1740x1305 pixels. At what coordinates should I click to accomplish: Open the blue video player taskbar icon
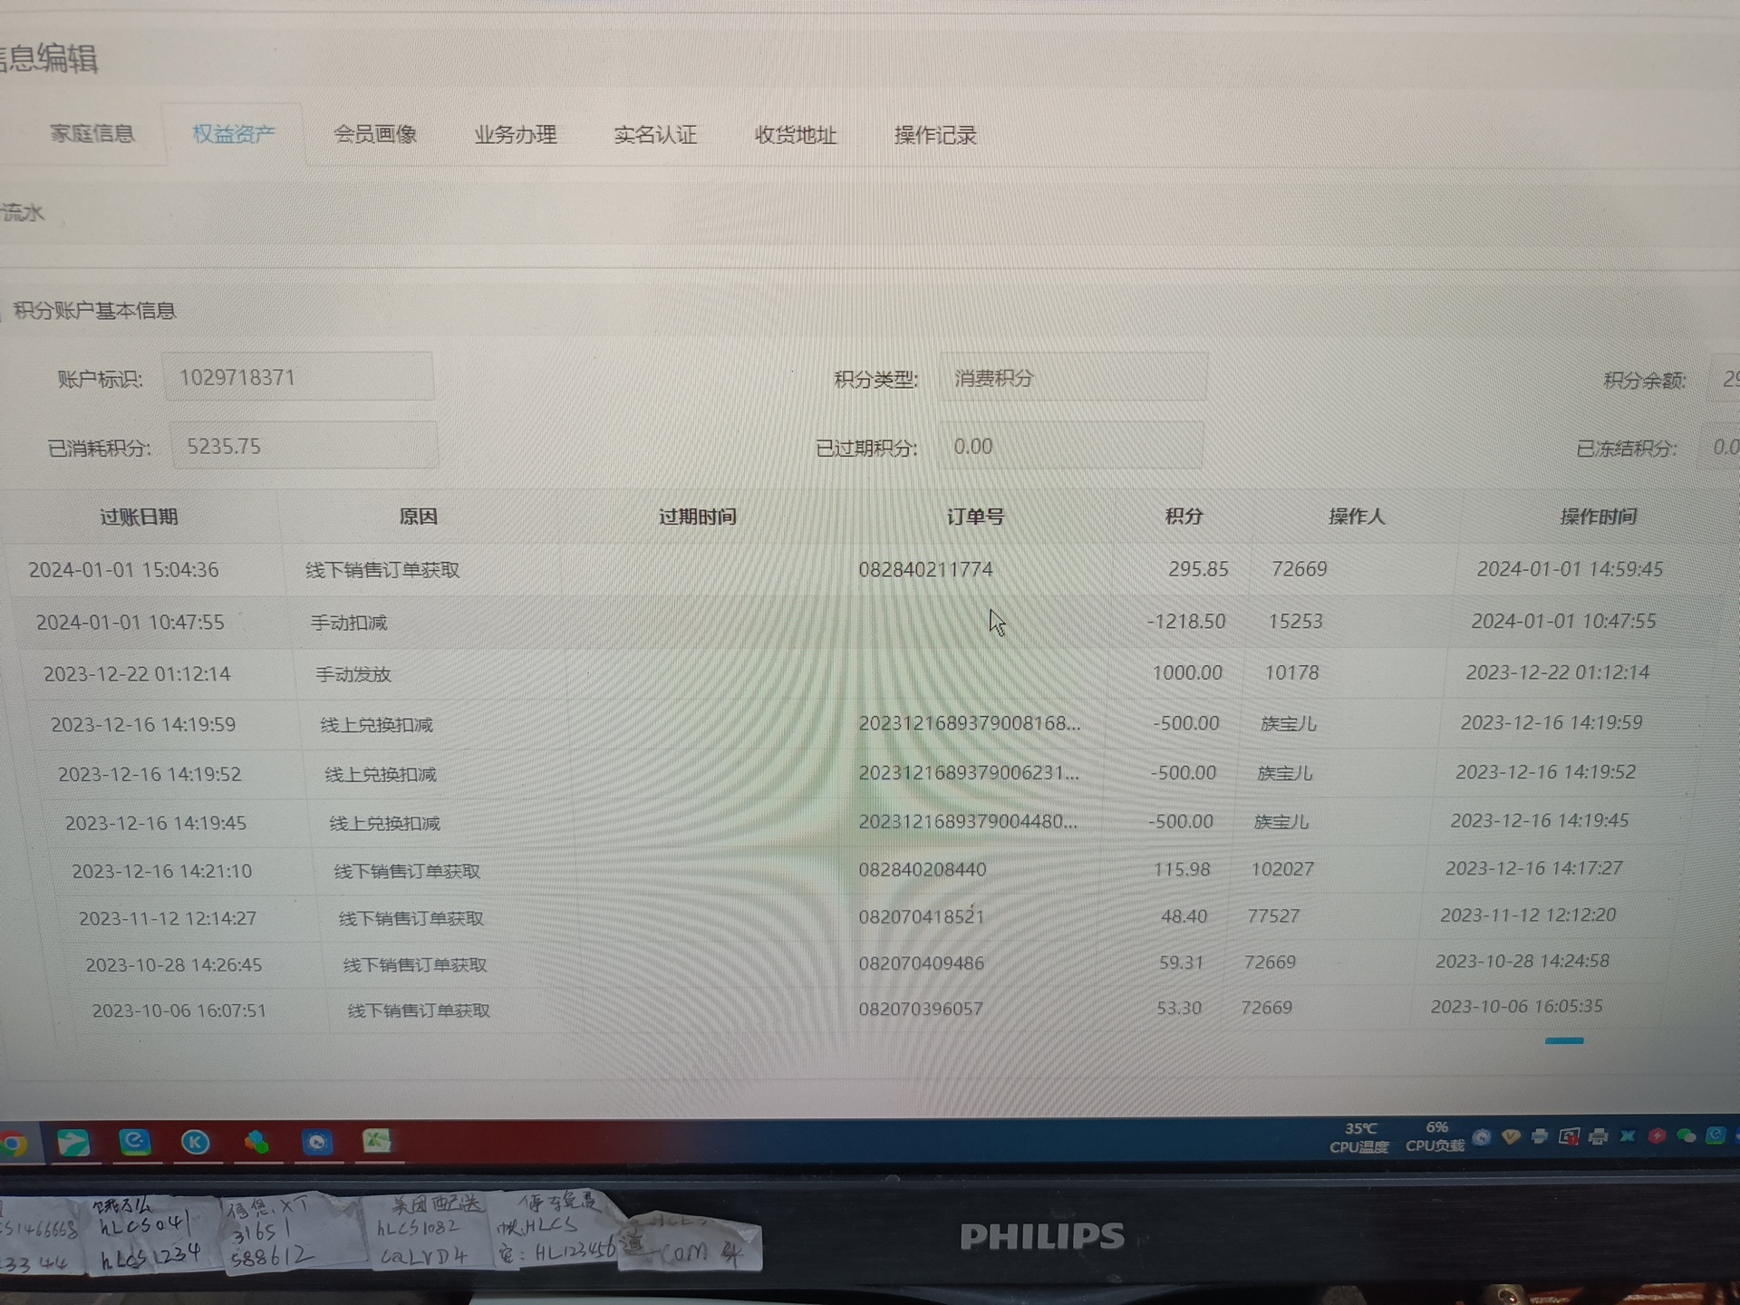click(316, 1142)
